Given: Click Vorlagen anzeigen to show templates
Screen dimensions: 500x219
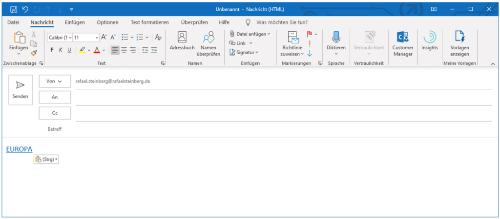Looking at the screenshot, I should pyautogui.click(x=459, y=44).
